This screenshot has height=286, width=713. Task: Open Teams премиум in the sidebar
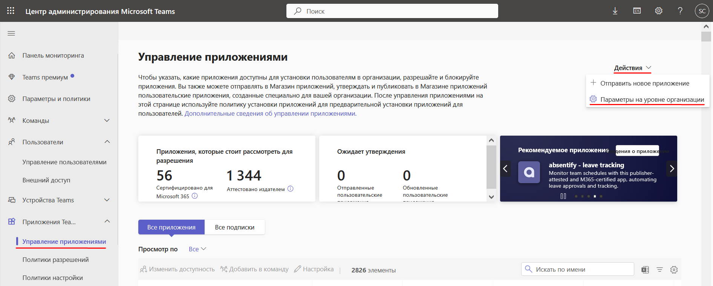[x=45, y=77]
